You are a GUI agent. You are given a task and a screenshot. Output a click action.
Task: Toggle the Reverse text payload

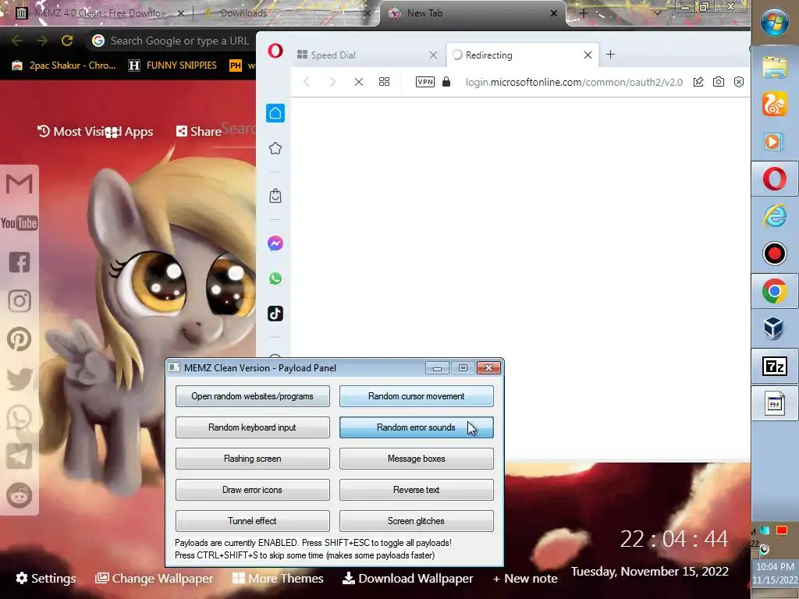point(417,490)
